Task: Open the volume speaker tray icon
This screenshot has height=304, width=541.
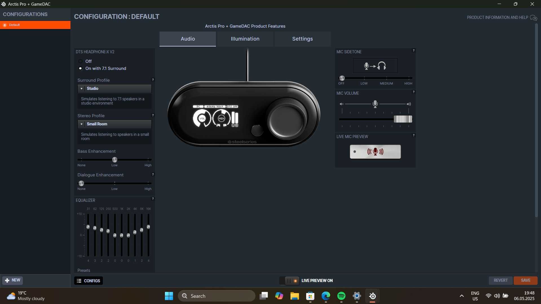Action: pyautogui.click(x=497, y=296)
